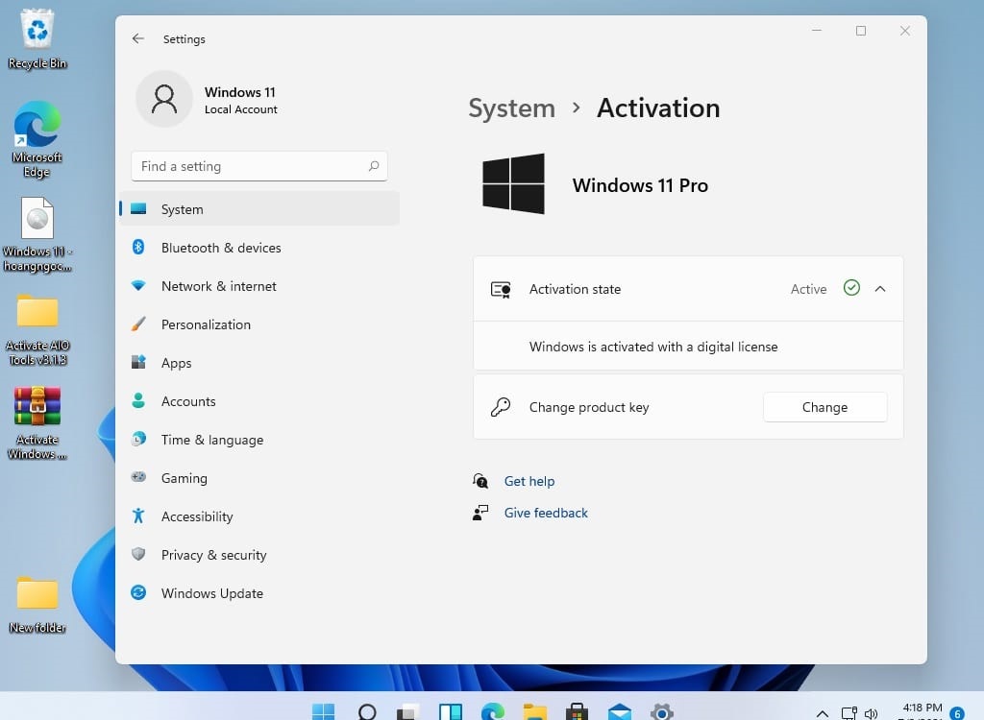The height and width of the screenshot is (720, 984).
Task: Select the Recycle Bin desktop icon
Action: click(37, 39)
